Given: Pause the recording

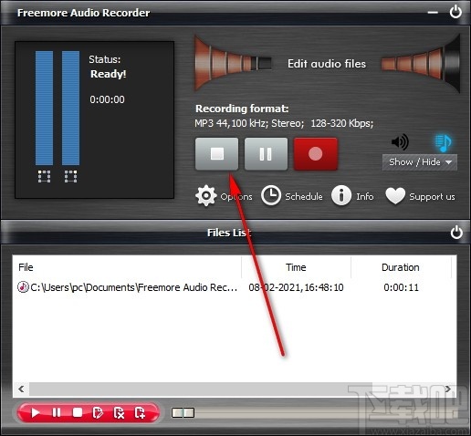Looking at the screenshot, I should pyautogui.click(x=266, y=154).
